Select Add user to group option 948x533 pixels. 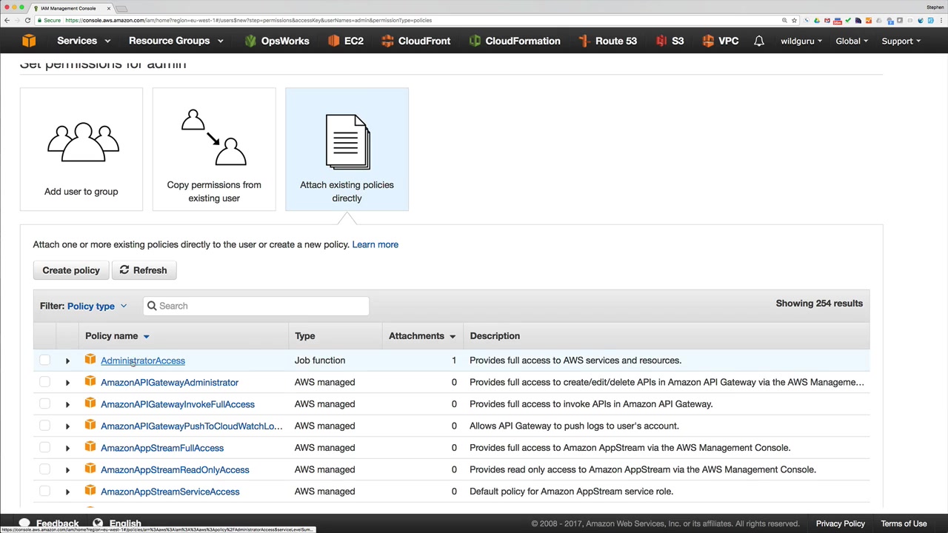[81, 150]
